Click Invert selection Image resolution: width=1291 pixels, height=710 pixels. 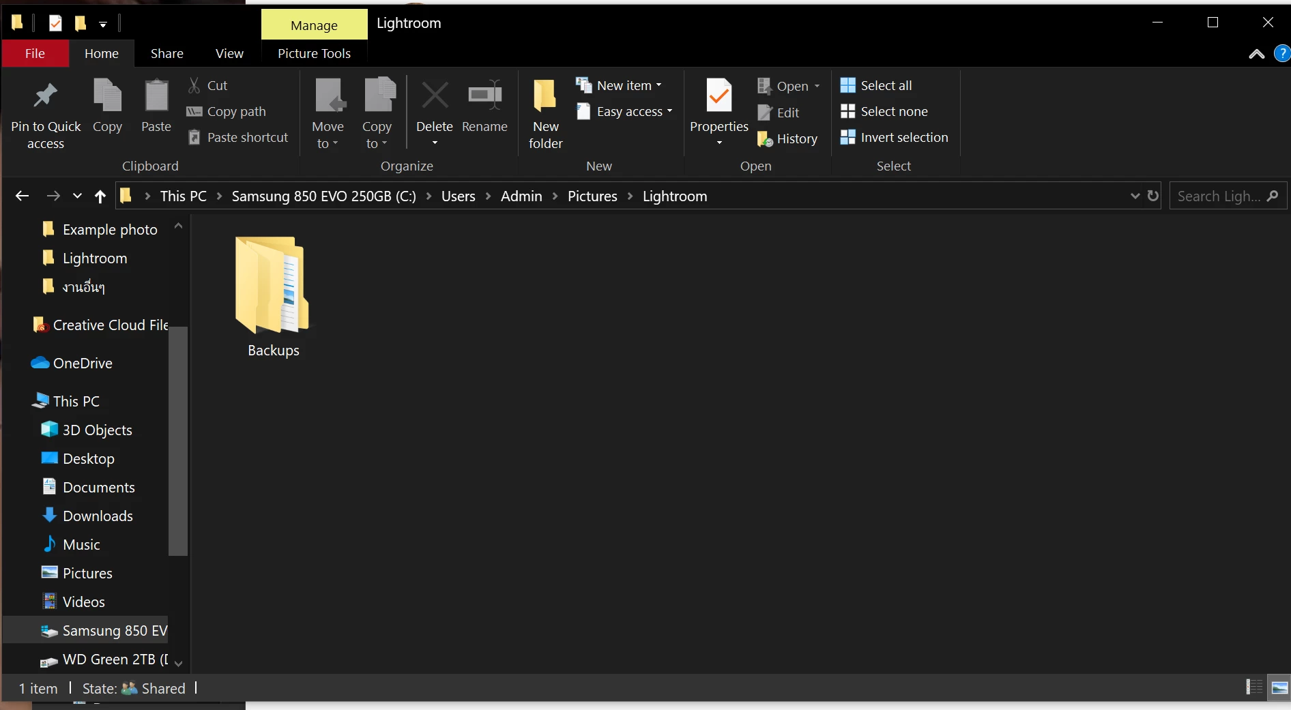(x=895, y=137)
